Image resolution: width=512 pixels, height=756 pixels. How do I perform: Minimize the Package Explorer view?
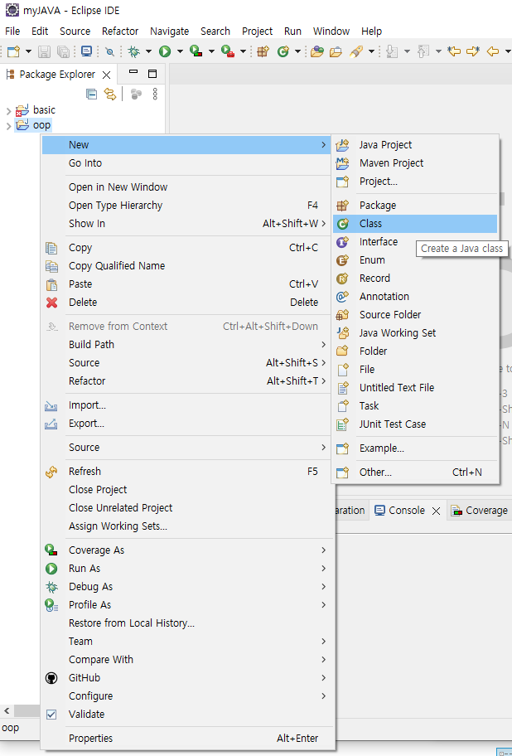[133, 72]
